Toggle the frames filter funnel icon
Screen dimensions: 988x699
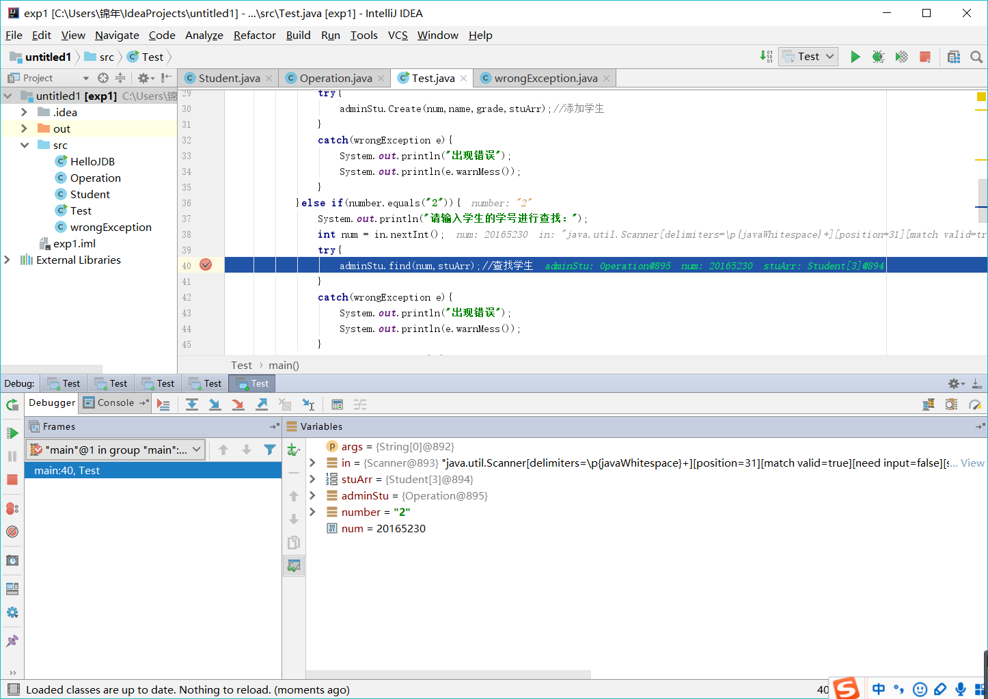pyautogui.click(x=270, y=450)
